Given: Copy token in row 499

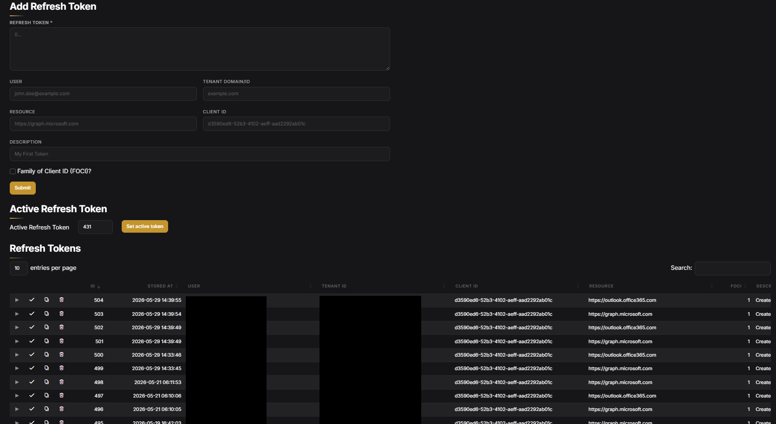Looking at the screenshot, I should pyautogui.click(x=46, y=368).
